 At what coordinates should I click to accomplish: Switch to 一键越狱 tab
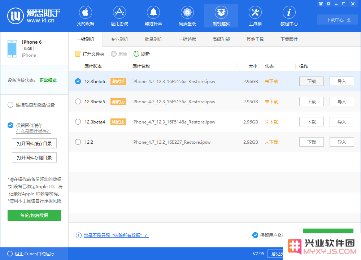coord(187,39)
